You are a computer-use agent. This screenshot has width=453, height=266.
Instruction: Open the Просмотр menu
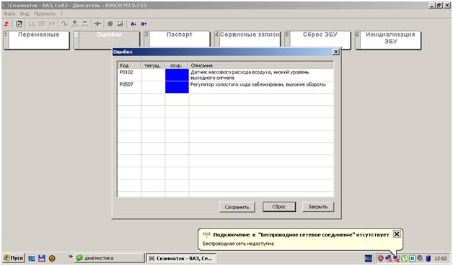coord(44,14)
